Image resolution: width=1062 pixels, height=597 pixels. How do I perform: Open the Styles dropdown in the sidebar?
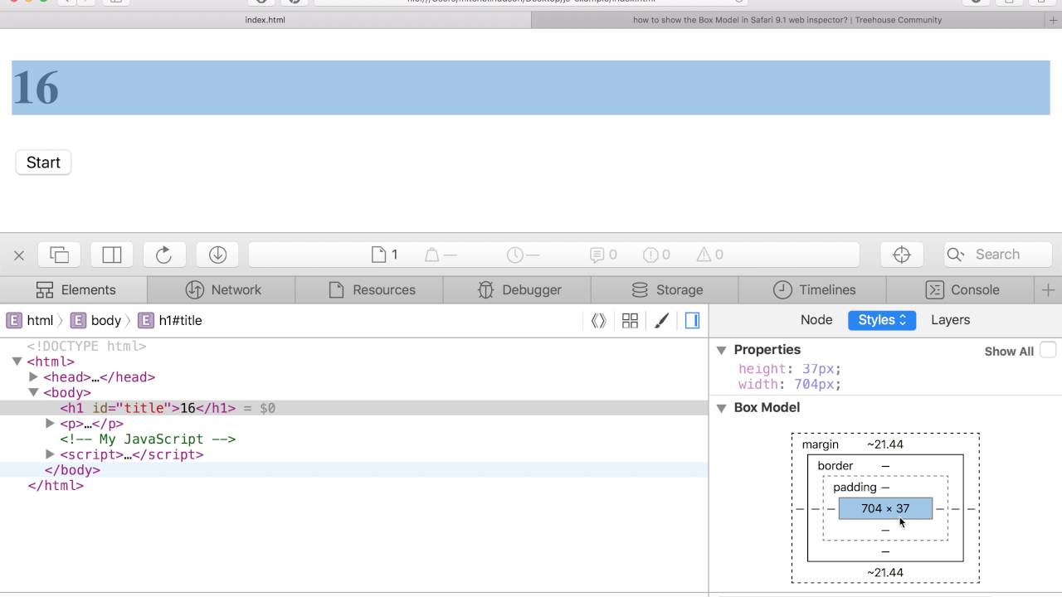point(882,320)
